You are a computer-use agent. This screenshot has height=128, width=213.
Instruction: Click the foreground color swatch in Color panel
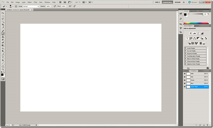click(x=185, y=14)
